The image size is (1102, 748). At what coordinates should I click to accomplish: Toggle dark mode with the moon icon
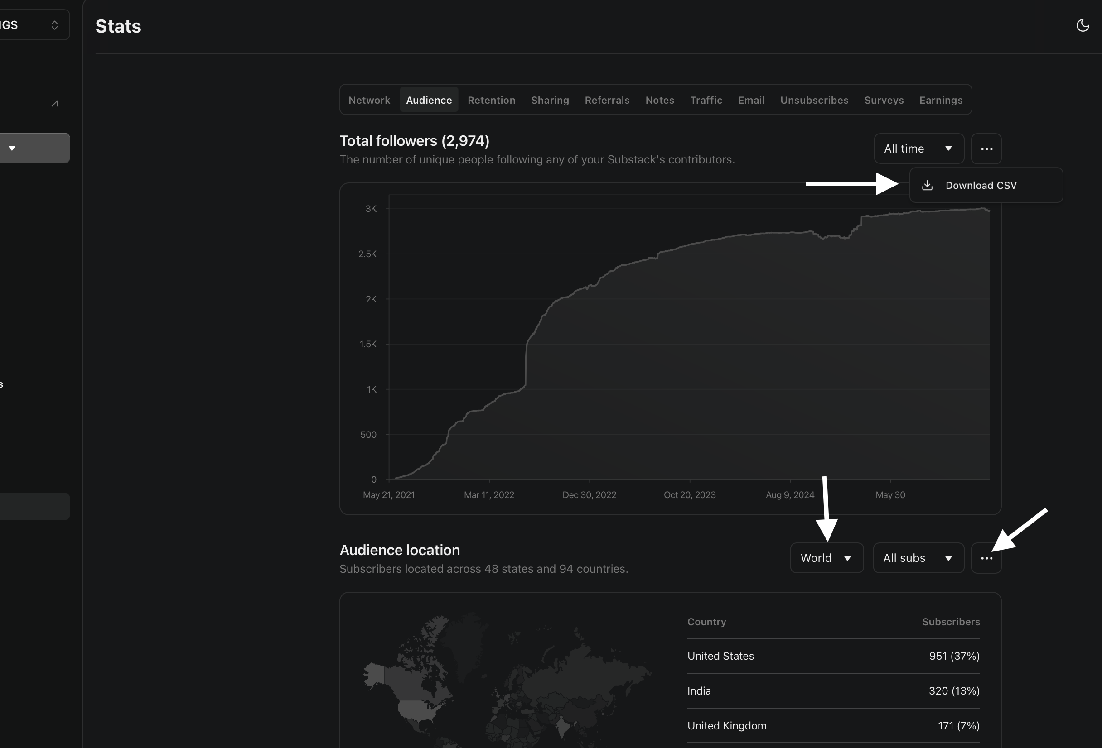[1083, 25]
